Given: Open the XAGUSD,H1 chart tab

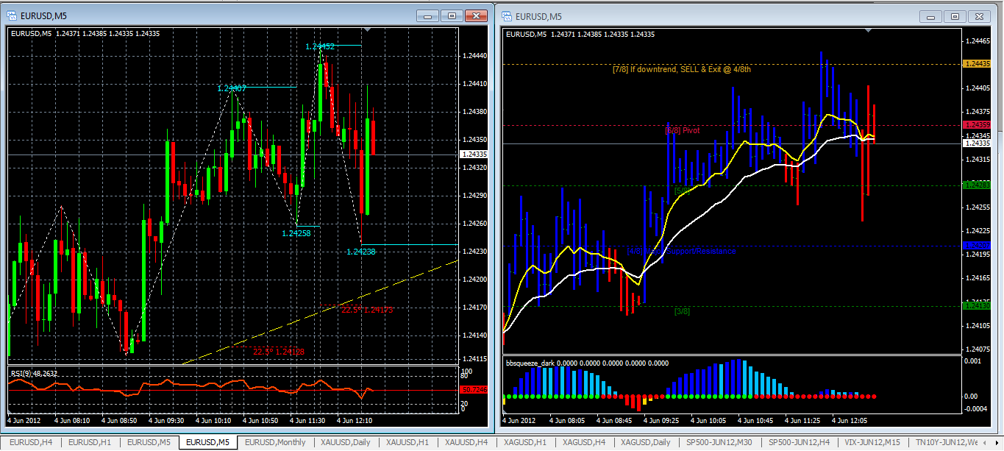Looking at the screenshot, I should coord(525,442).
